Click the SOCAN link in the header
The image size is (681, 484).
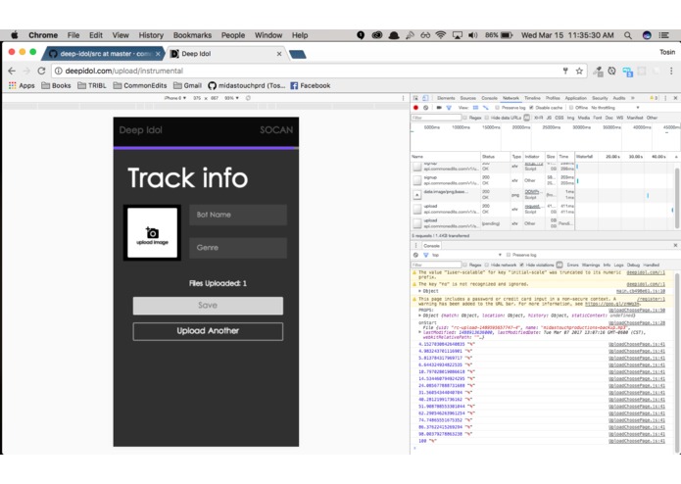276,130
